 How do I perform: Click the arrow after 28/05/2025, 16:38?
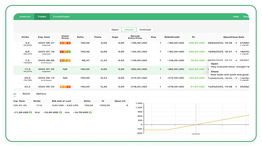[x=236, y=43]
